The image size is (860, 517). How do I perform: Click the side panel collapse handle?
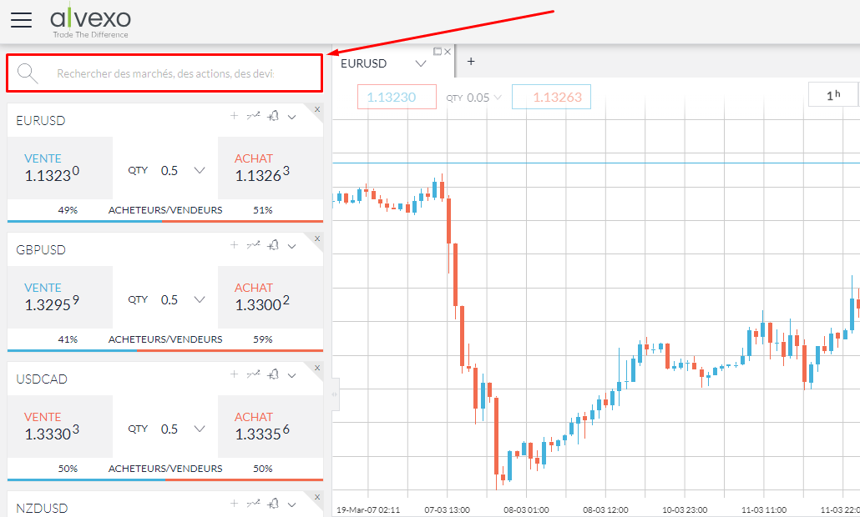pos(335,394)
